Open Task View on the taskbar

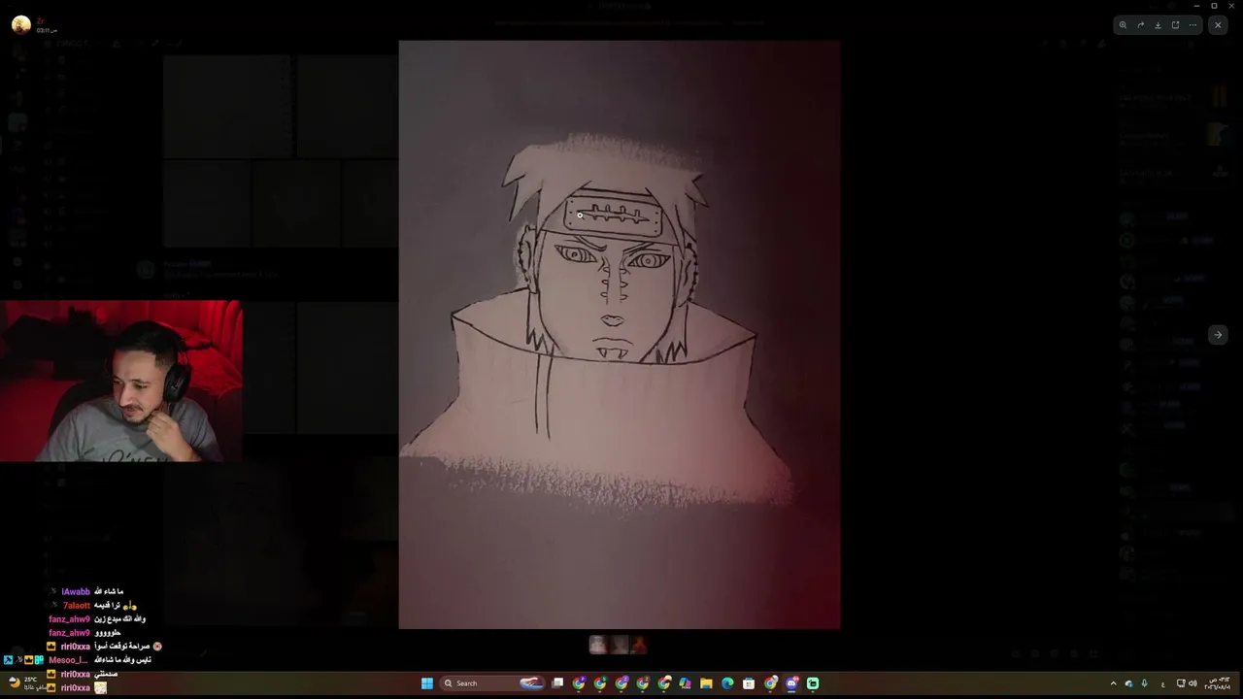coord(557,683)
